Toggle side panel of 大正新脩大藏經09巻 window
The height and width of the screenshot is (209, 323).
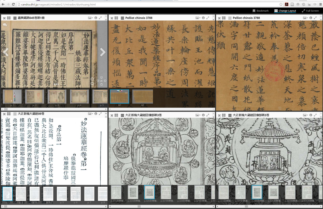pos(15,114)
